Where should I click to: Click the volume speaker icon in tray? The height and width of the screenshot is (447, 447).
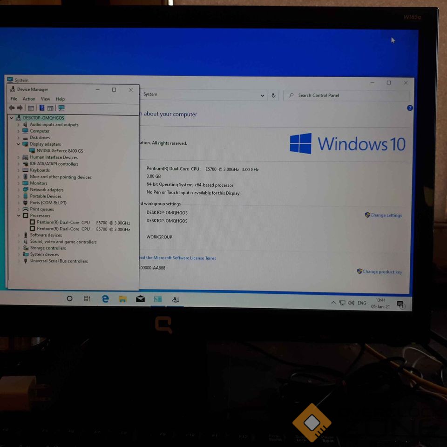pos(351,303)
